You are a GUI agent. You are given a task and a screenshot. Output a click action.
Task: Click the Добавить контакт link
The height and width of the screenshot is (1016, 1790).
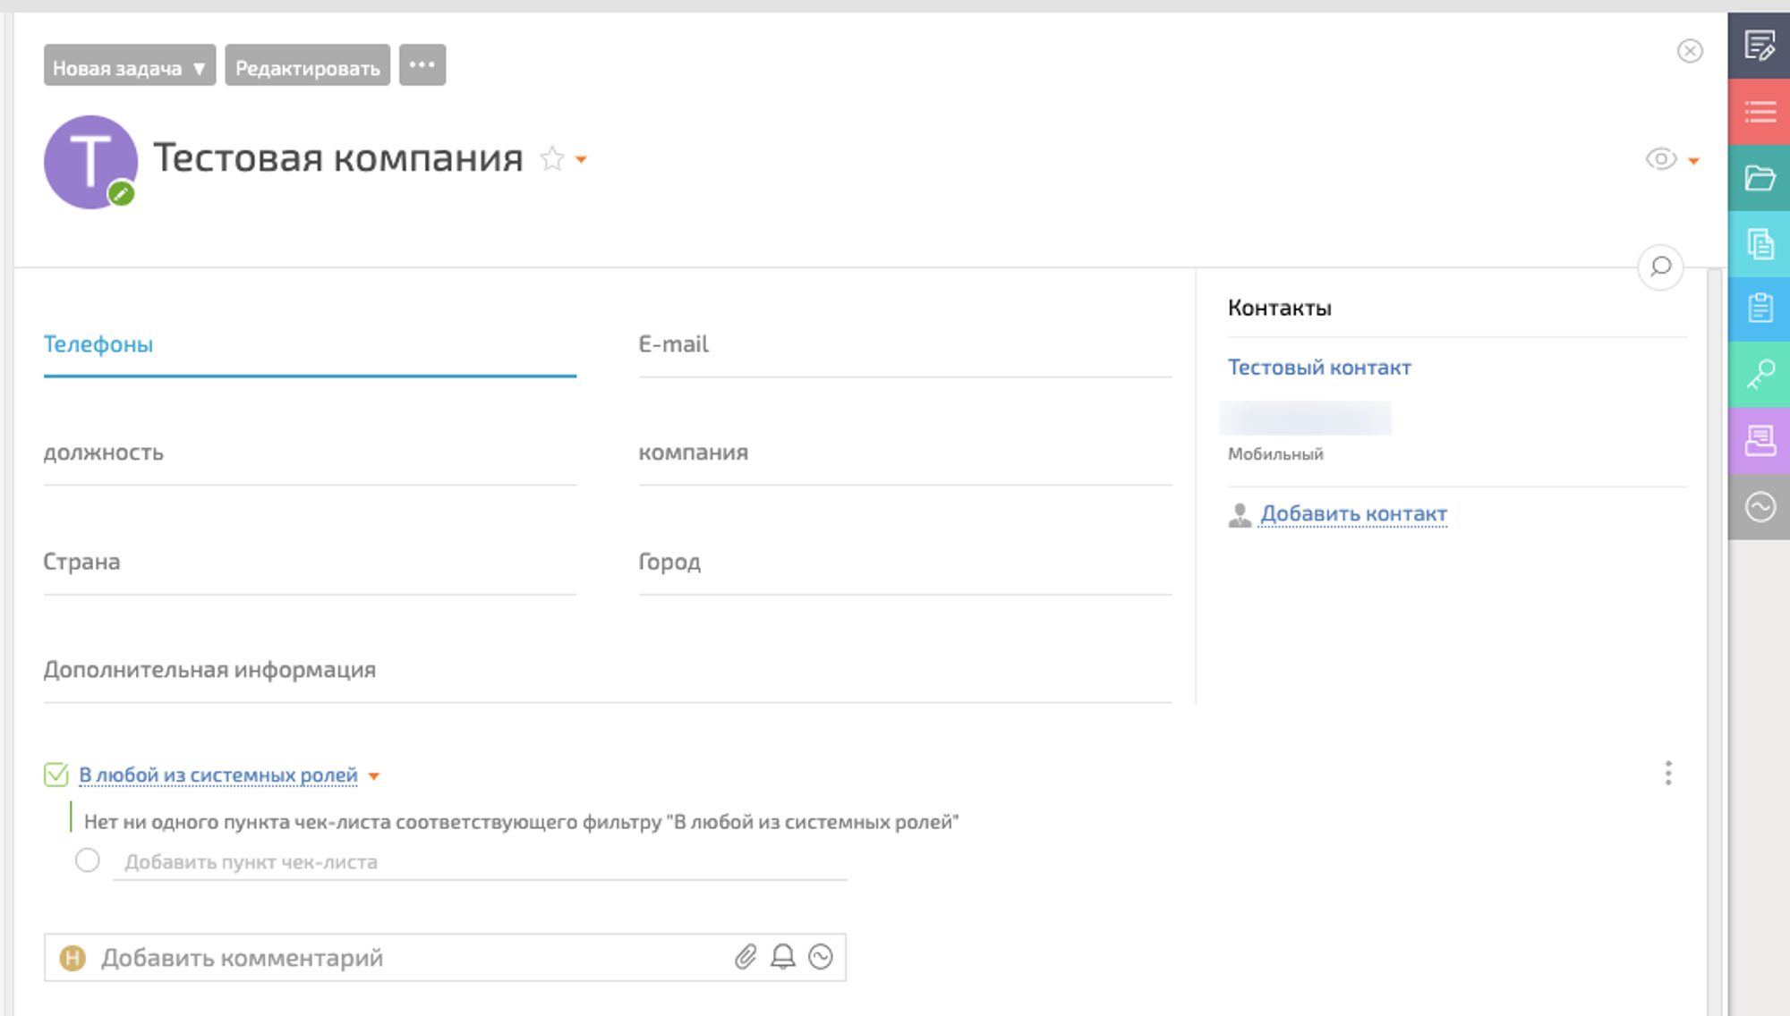pyautogui.click(x=1353, y=514)
